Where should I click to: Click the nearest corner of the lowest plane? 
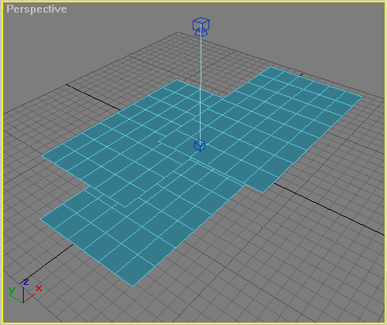[132, 286]
